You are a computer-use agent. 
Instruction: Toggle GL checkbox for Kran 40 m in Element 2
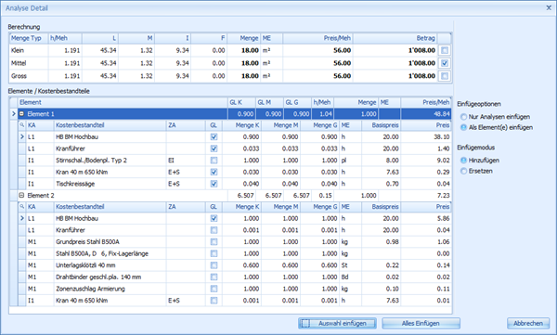tap(214, 301)
